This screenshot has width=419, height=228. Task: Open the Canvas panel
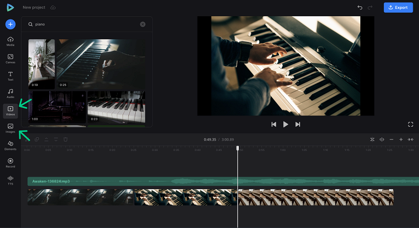click(x=10, y=59)
